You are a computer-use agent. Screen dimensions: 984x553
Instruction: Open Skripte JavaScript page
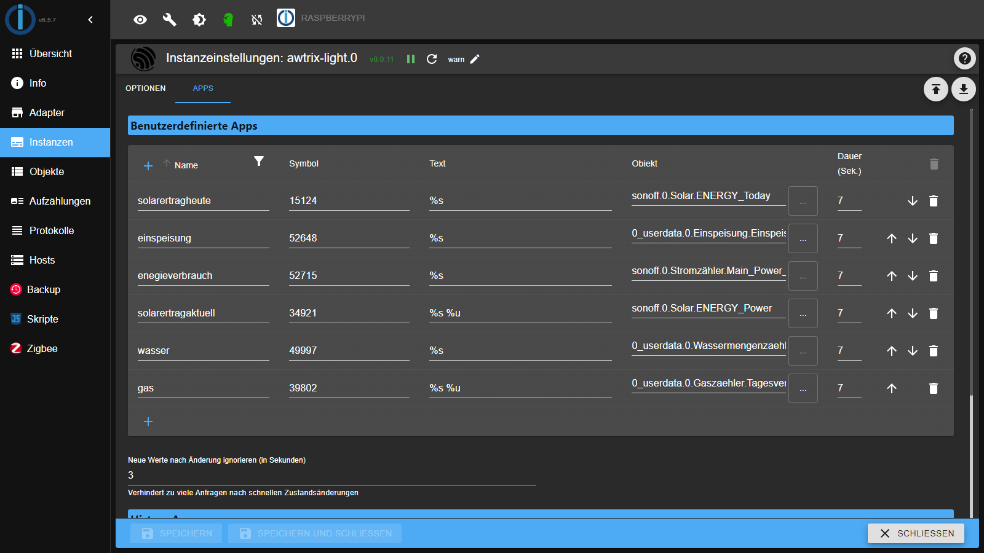55,319
